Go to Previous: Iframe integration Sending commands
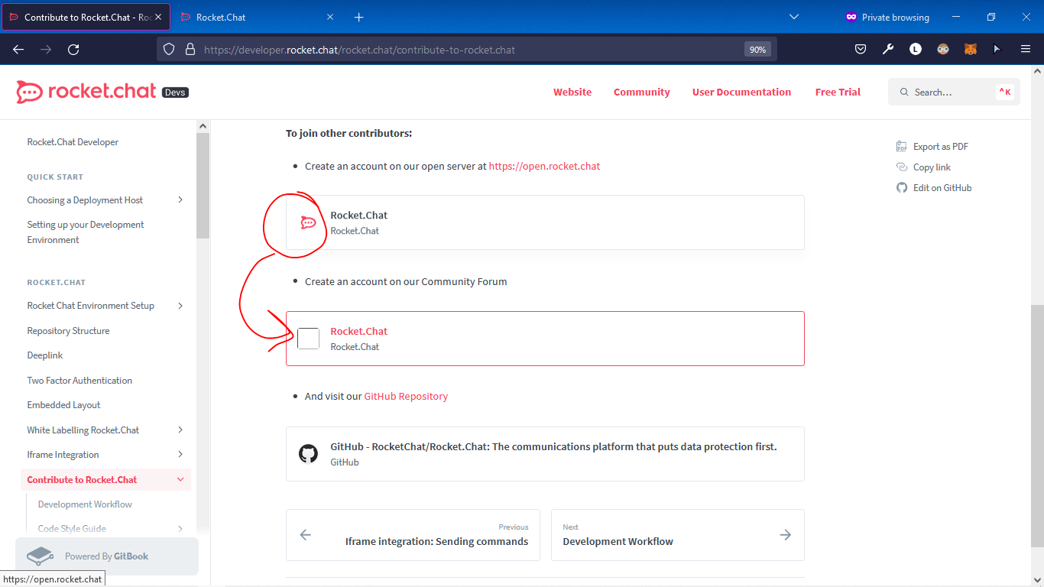Viewport: 1044px width, 587px height. 413,535
